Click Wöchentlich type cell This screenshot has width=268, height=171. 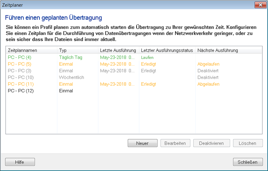pos(71,77)
